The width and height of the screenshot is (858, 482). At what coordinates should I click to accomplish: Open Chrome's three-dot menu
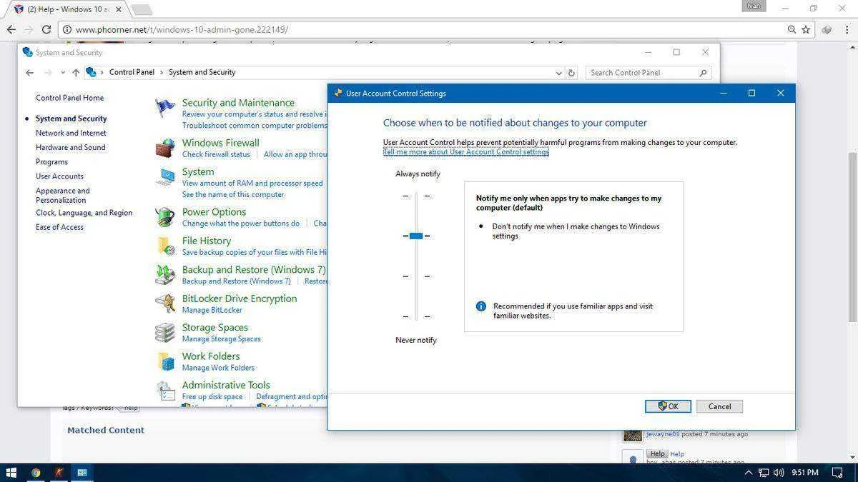click(847, 29)
